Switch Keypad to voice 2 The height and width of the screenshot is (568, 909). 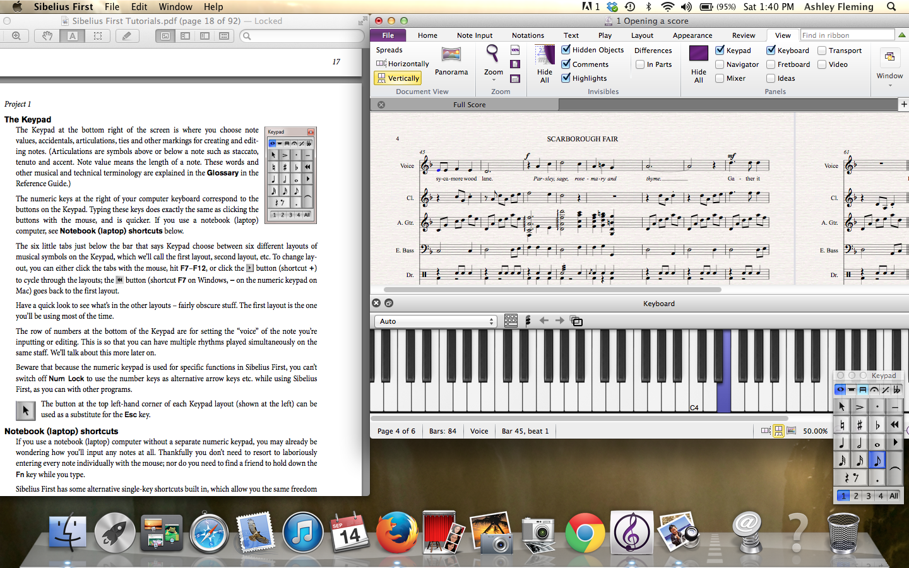click(x=856, y=496)
